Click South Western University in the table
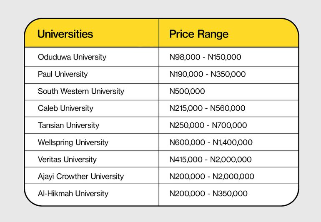Screen dimensions: 321x222 [81, 91]
